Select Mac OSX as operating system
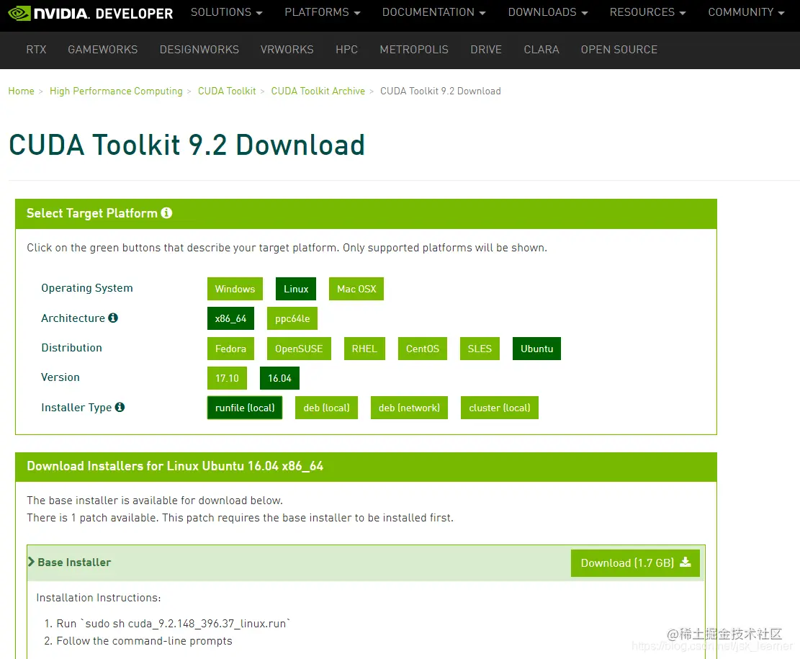Image resolution: width=800 pixels, height=659 pixels. click(356, 289)
